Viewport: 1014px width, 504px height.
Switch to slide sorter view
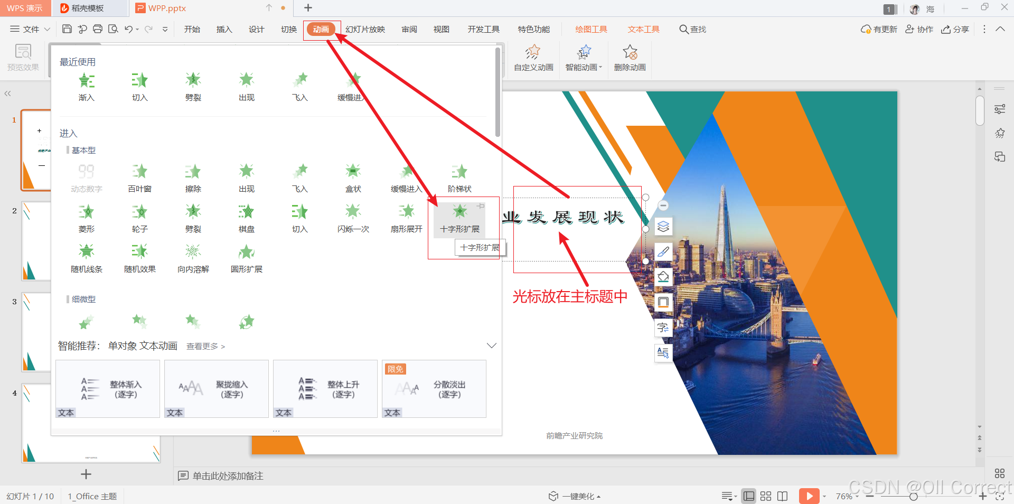coord(766,496)
